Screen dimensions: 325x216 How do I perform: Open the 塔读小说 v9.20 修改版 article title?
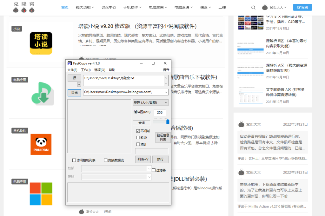(x=137, y=26)
